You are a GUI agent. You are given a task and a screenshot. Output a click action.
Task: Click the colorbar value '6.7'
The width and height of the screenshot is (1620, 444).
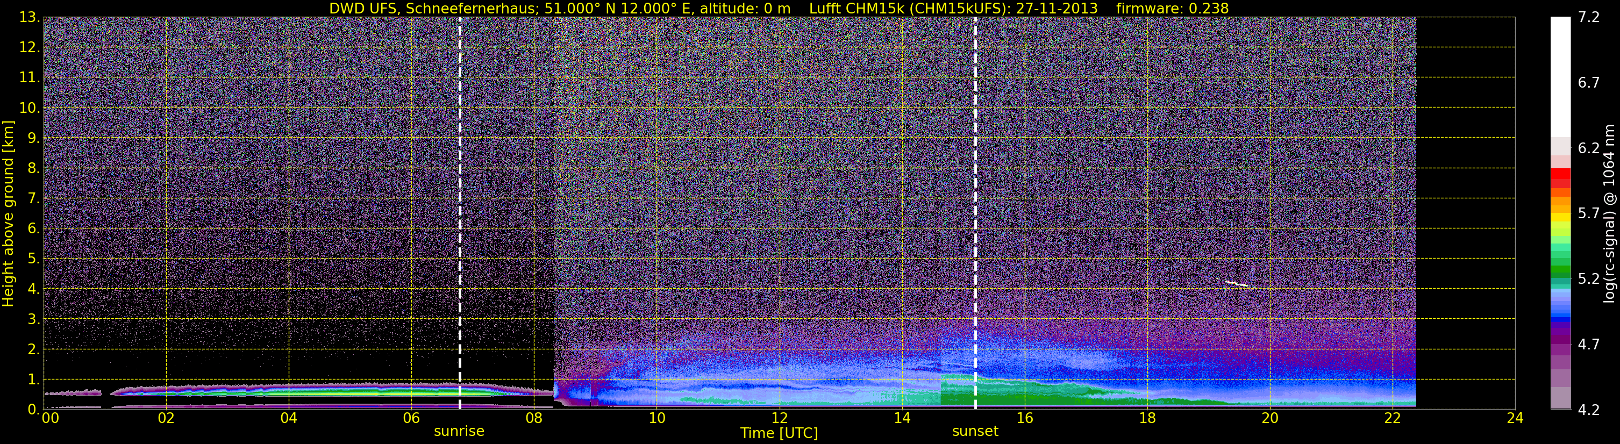coord(1589,83)
